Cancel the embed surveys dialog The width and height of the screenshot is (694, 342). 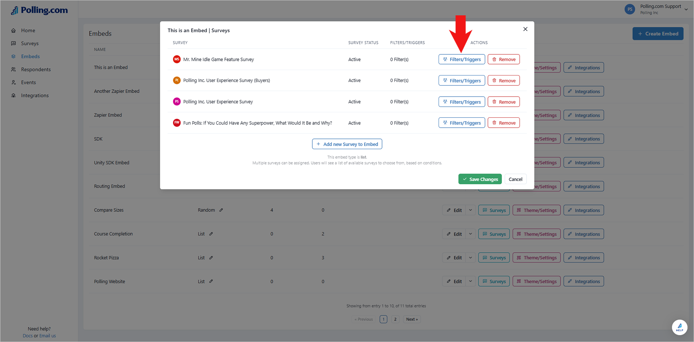[515, 179]
